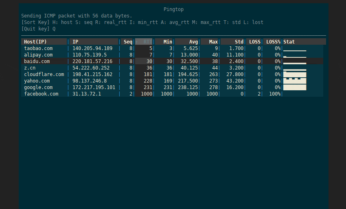The height and width of the screenshot is (209, 346).
Task: Click the cloudflare.com host name
Action: point(44,74)
